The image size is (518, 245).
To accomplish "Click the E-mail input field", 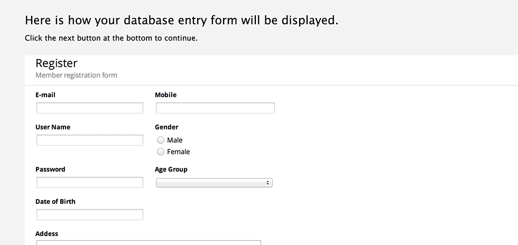I will point(90,108).
